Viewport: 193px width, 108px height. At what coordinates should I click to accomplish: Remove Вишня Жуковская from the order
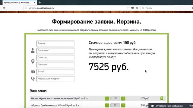(162, 98)
